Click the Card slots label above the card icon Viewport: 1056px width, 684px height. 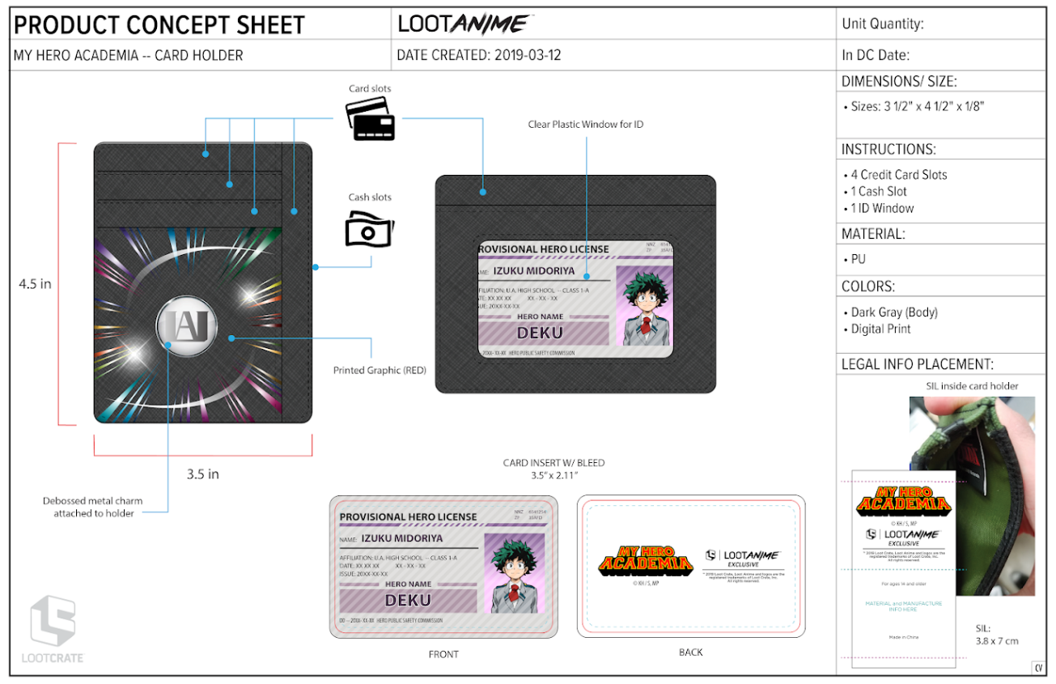[x=371, y=89]
